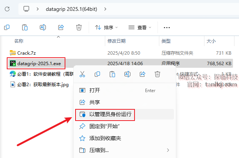Expand the chevron after the datagrip 2025.1(64bit) breadcrumb
239x158 pixels.
tap(105, 9)
